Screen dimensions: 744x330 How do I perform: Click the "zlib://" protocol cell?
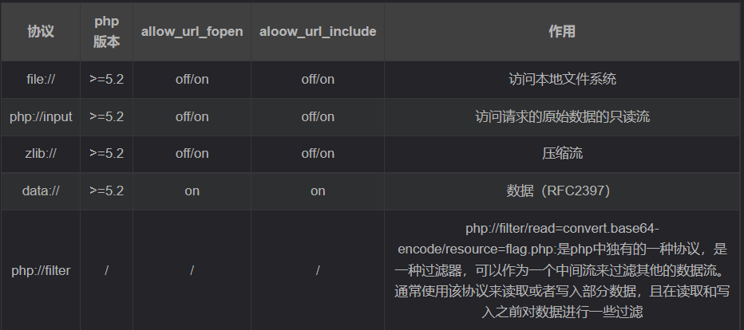tap(41, 154)
